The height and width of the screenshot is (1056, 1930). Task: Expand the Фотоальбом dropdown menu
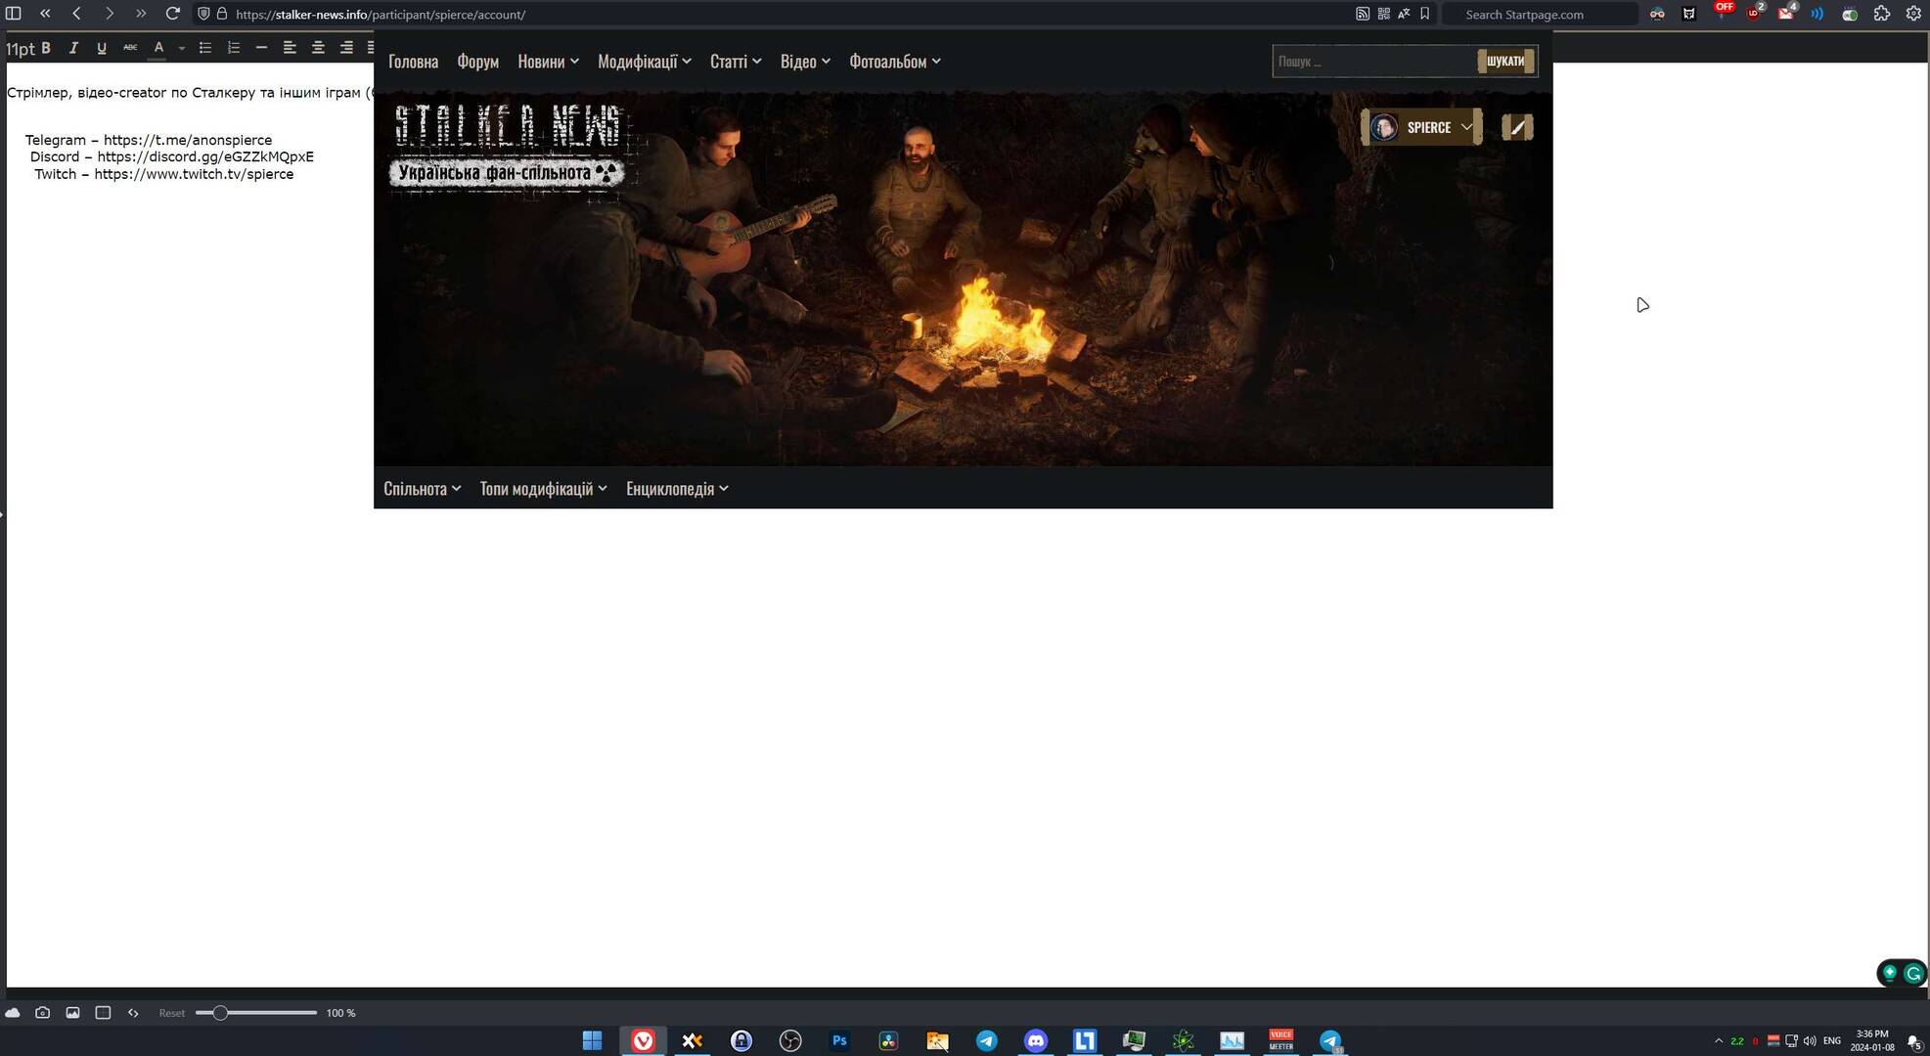coord(894,62)
